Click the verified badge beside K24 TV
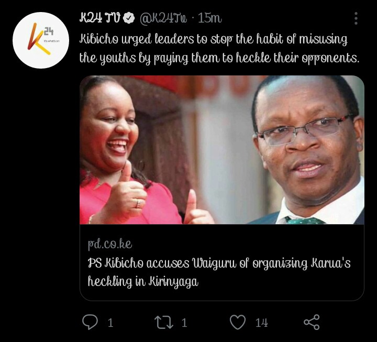The image size is (377, 342). tap(129, 18)
